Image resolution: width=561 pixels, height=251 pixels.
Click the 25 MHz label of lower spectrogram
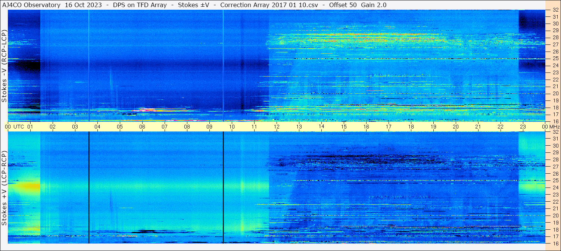(x=555, y=180)
